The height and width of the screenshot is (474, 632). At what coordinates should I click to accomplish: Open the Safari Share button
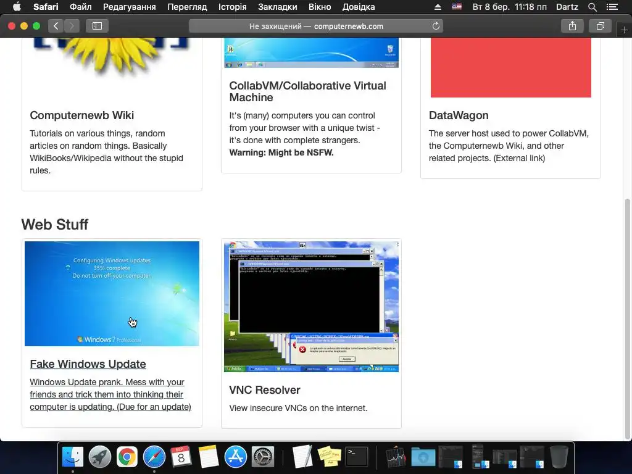tap(572, 26)
